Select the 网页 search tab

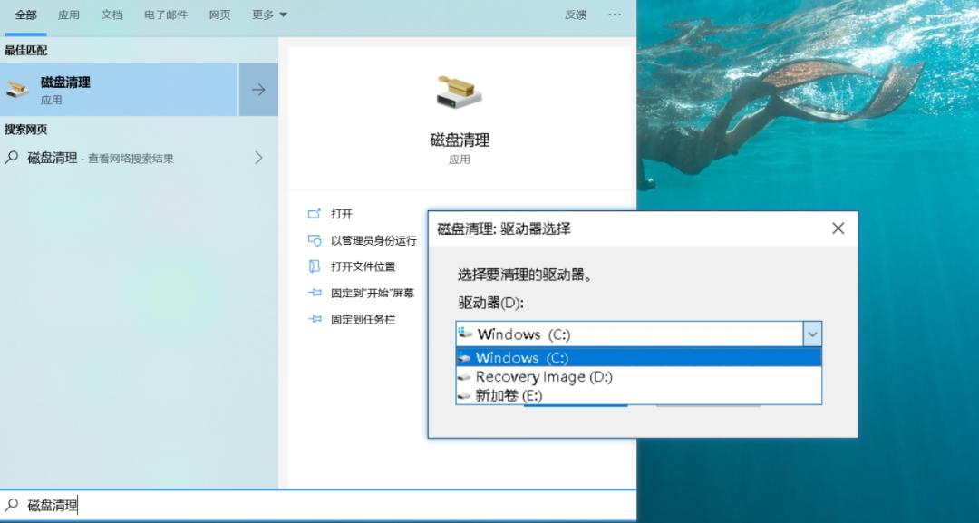(x=218, y=15)
